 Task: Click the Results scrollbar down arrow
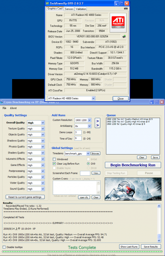159,240
